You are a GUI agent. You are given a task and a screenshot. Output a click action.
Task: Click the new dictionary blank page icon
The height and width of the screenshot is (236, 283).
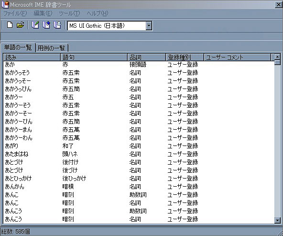10,25
